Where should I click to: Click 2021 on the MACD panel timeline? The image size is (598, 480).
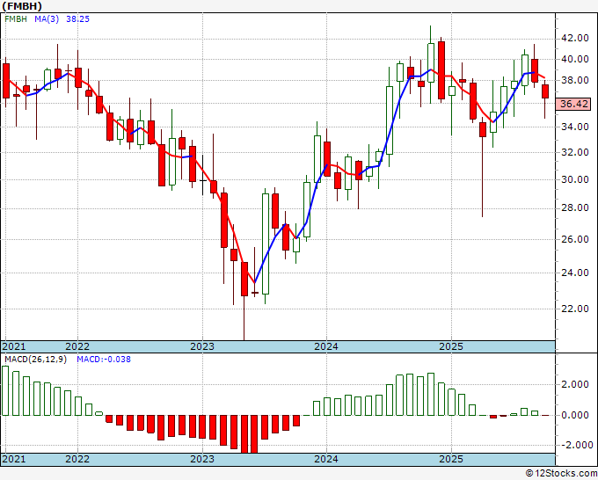click(x=13, y=460)
